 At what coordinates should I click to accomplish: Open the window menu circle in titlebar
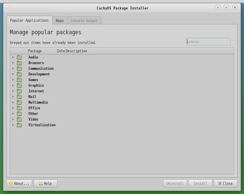pyautogui.click(x=8, y=7)
